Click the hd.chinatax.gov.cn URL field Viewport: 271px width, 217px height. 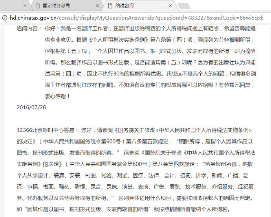(137, 18)
